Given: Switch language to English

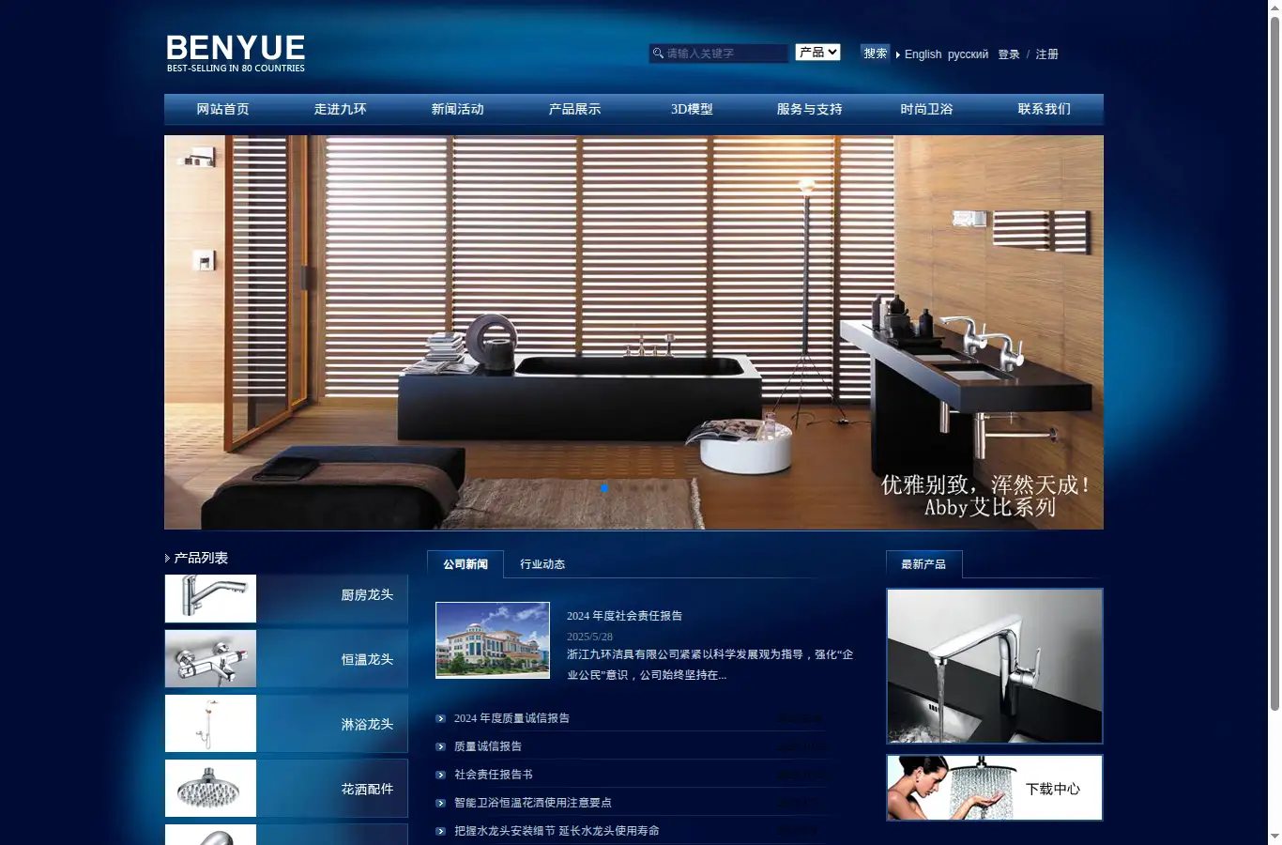Looking at the screenshot, I should 923,54.
